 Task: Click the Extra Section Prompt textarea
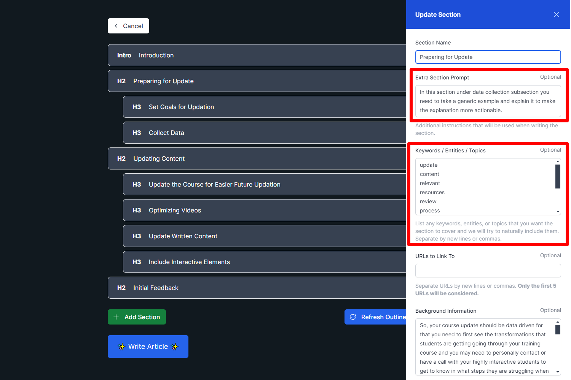coord(488,101)
